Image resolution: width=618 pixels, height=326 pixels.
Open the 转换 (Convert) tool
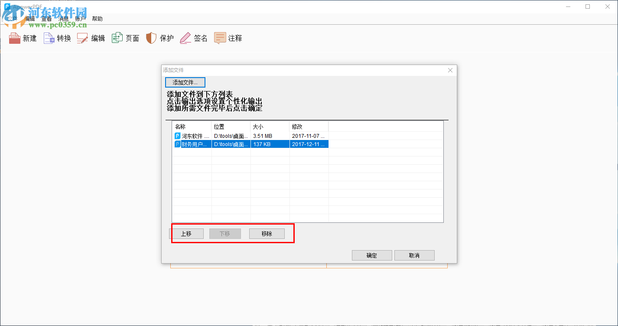coord(57,38)
